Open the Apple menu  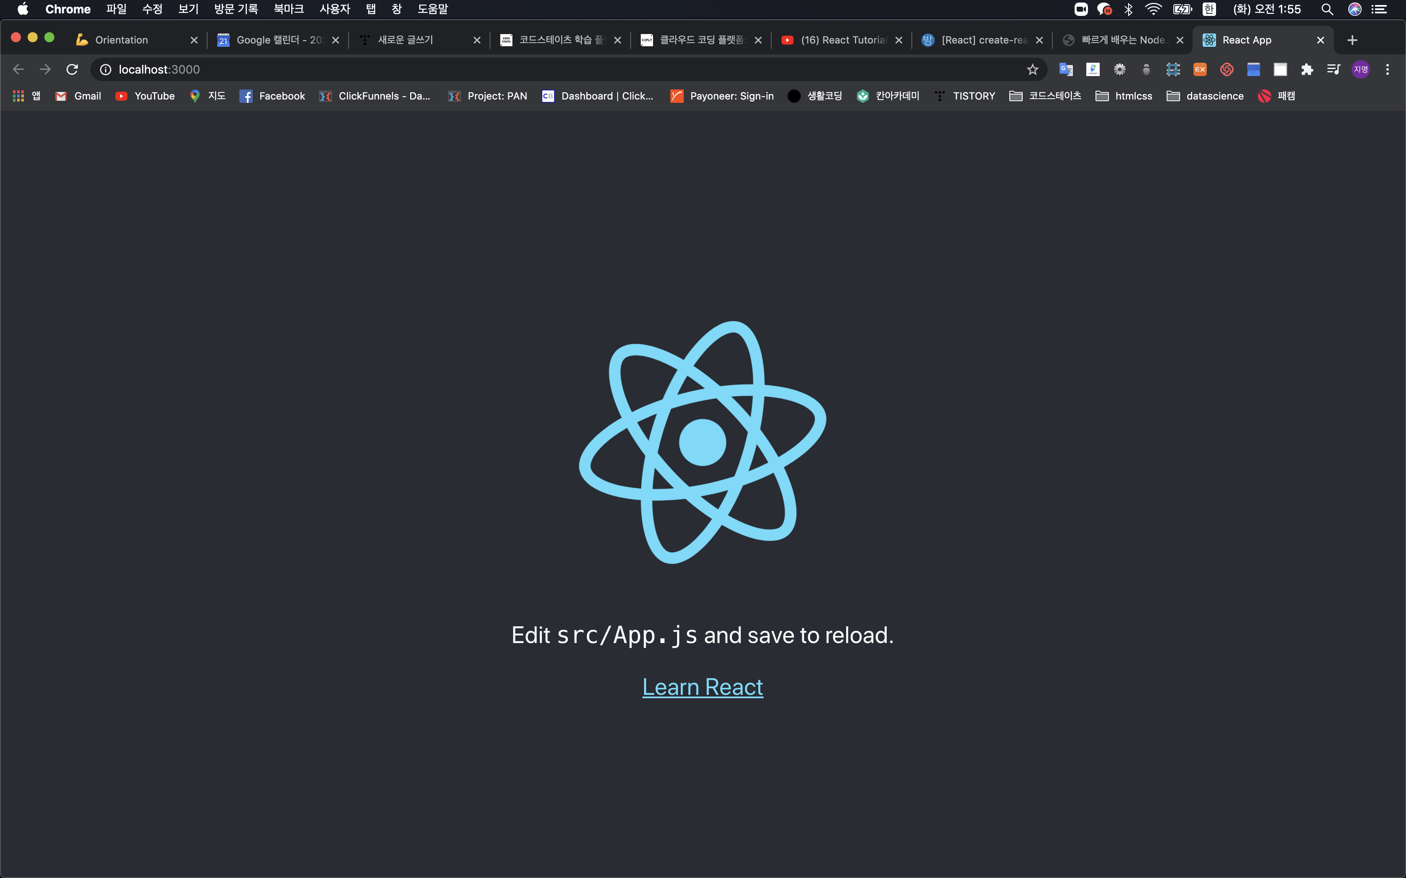(23, 9)
